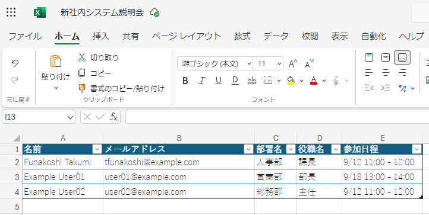Image resolution: width=429 pixels, height=215 pixels.
Task: Align cell content to middle
Action: [386, 57]
